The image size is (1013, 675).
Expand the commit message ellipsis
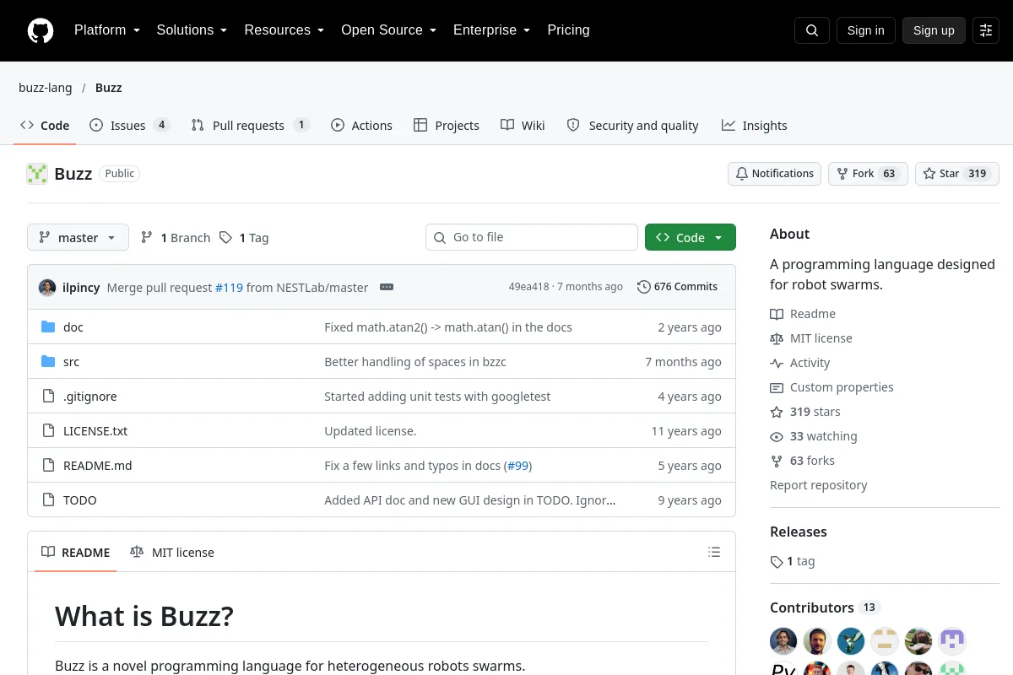pyautogui.click(x=387, y=287)
